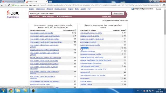
Task: Open 'оформление канала' query link
Action: tap(88, 51)
